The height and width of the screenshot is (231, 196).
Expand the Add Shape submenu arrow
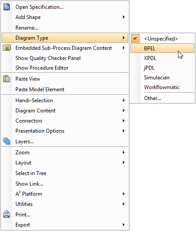tap(124, 17)
